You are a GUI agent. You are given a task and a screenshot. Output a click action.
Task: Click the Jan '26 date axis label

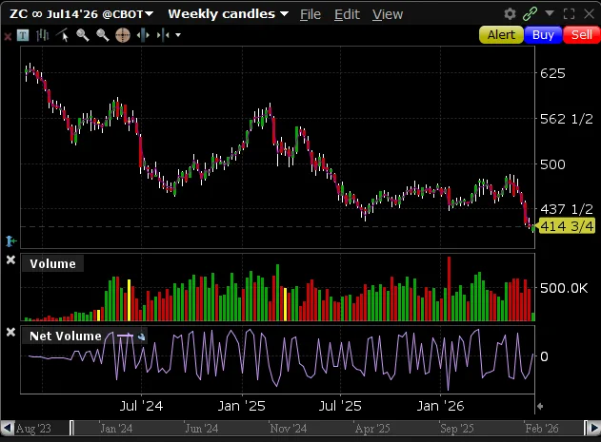[x=440, y=406]
